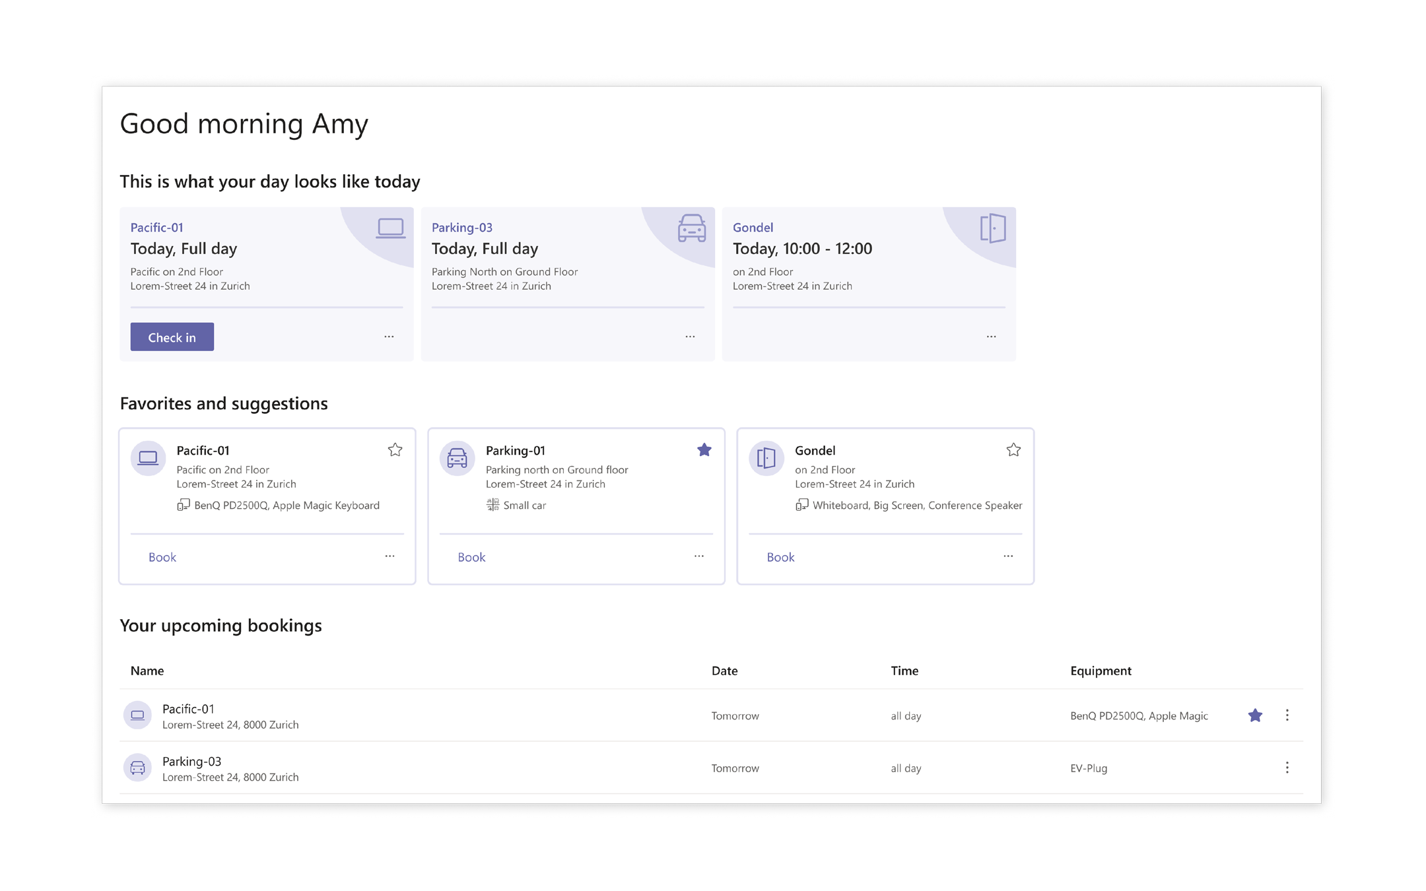The image size is (1426, 891).
Task: Click the laptop icon in the Pacific-01 upcoming booking row
Action: point(137,715)
